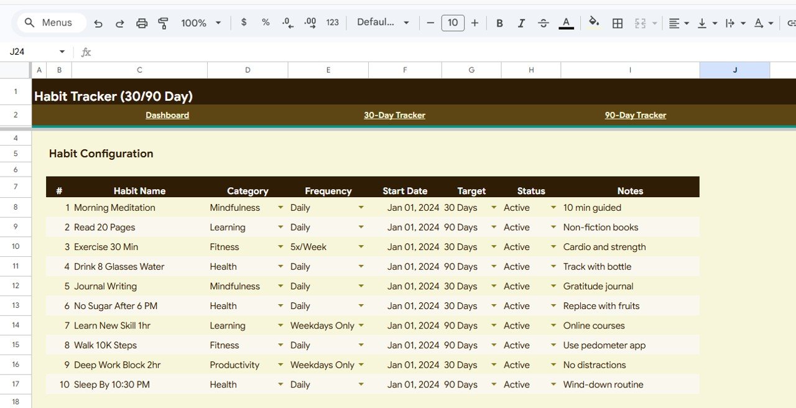Toggle italic formatting
This screenshot has width=796, height=408.
[x=521, y=23]
